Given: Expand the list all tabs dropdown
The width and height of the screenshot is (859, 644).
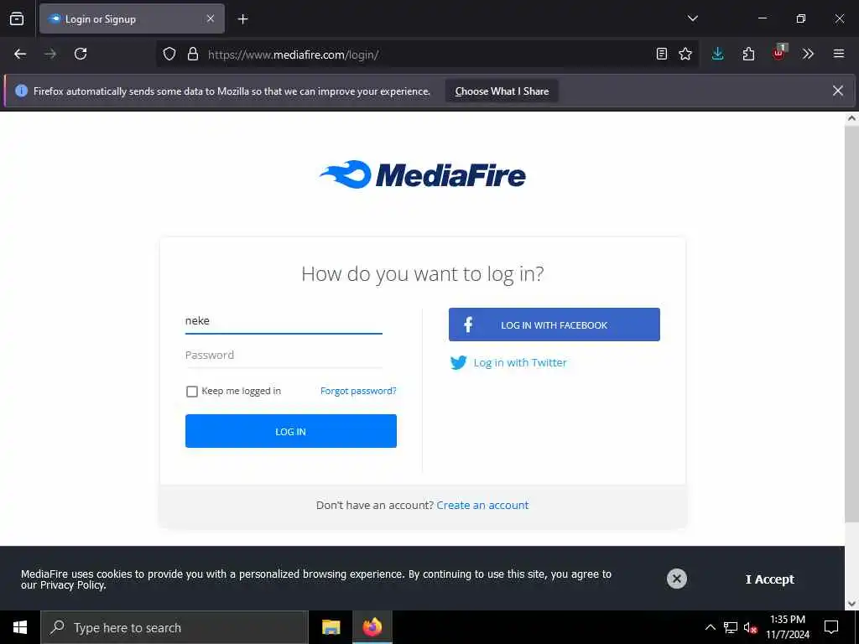Looking at the screenshot, I should pos(692,18).
